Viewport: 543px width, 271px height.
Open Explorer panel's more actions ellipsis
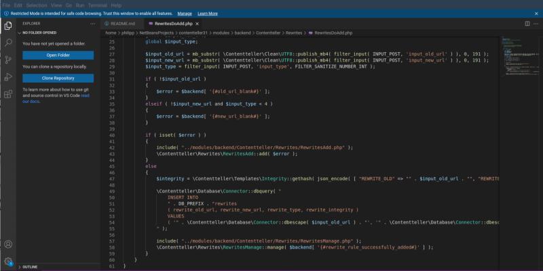pyautogui.click(x=94, y=23)
